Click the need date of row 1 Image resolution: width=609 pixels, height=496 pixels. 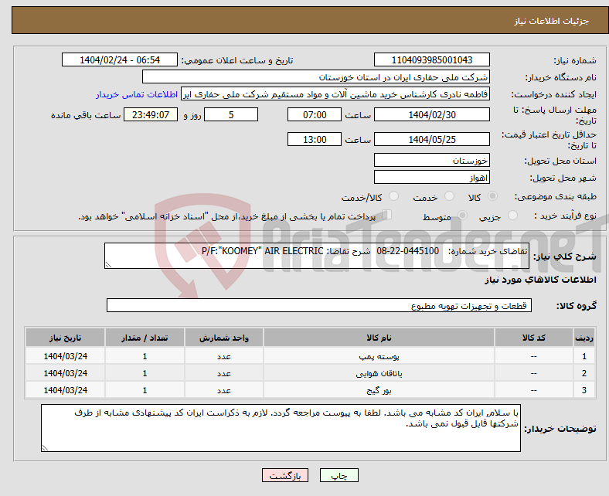coord(65,356)
